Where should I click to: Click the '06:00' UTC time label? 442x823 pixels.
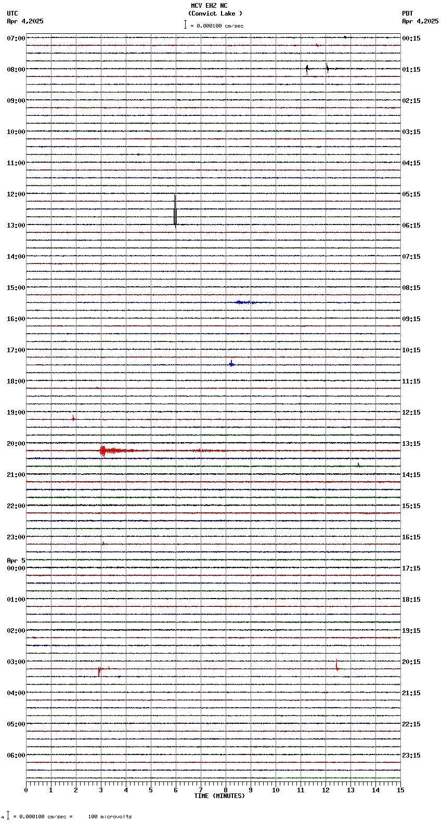(x=16, y=755)
